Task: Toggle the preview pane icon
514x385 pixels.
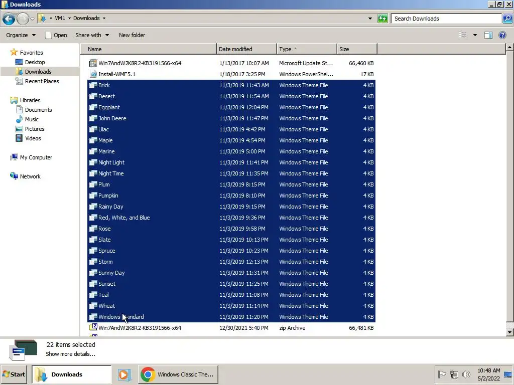Action: click(x=488, y=35)
